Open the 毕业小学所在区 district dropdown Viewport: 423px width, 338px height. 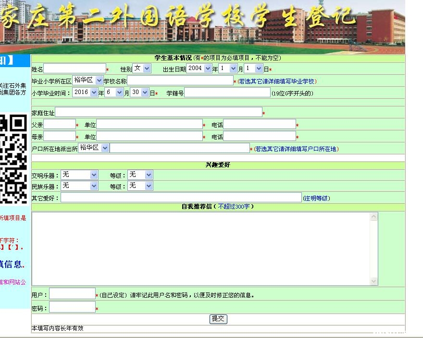tap(88, 81)
